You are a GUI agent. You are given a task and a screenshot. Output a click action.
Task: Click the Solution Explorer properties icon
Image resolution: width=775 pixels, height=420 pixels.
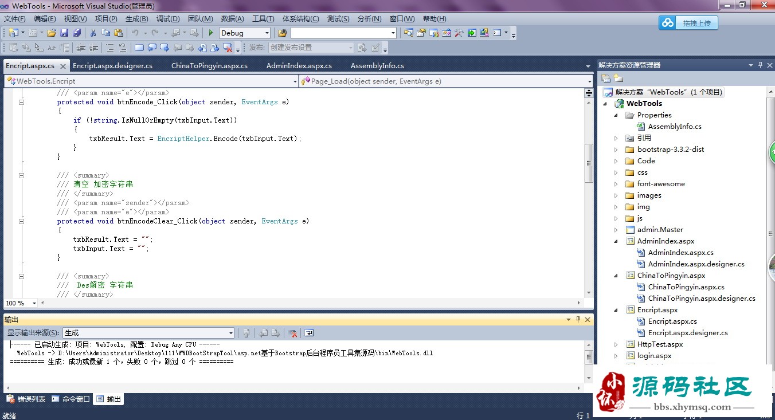(x=606, y=78)
